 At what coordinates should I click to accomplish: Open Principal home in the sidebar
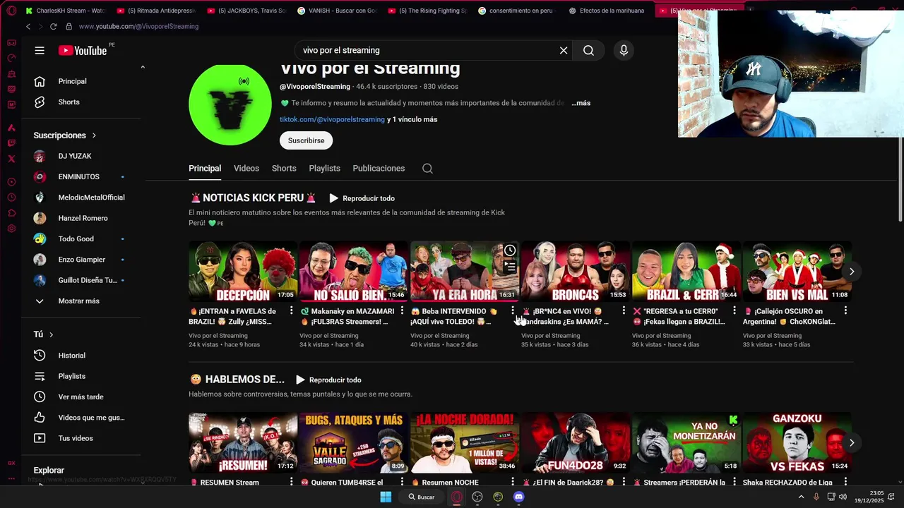coord(82,81)
